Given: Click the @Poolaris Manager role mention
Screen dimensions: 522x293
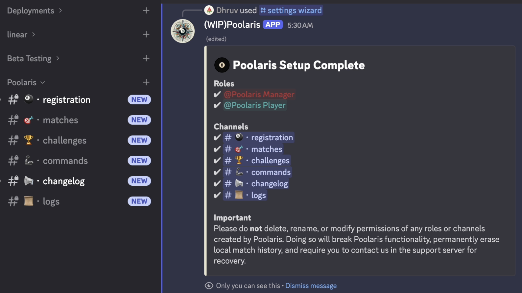Looking at the screenshot, I should click(x=259, y=94).
